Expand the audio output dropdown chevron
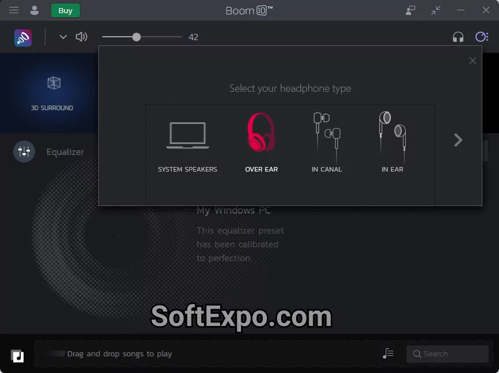The height and width of the screenshot is (373, 499). 63,37
